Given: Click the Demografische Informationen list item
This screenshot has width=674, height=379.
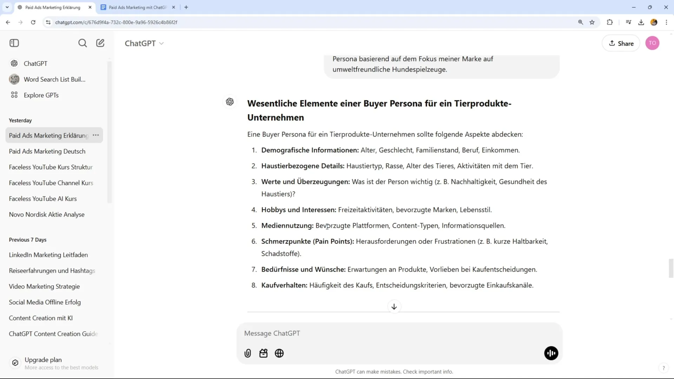Looking at the screenshot, I should coord(390,150).
